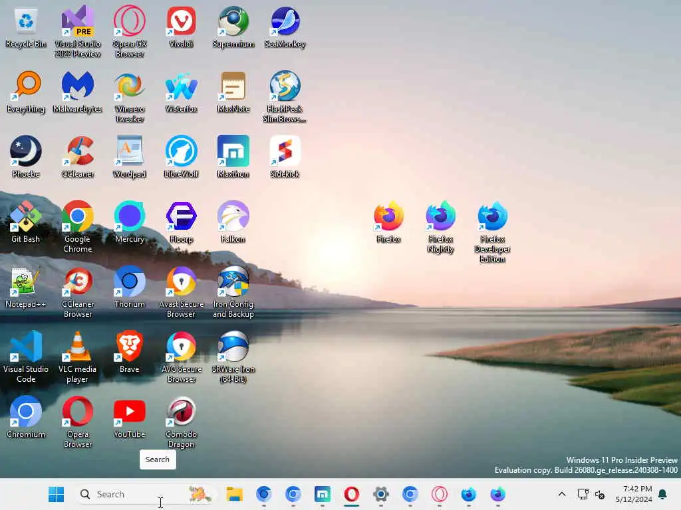Select the SeaMonkey desktop shortcut
The image size is (681, 510).
pos(285,27)
